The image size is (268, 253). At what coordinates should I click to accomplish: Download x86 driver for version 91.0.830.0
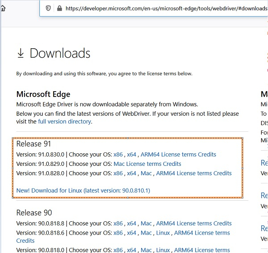coord(118,155)
